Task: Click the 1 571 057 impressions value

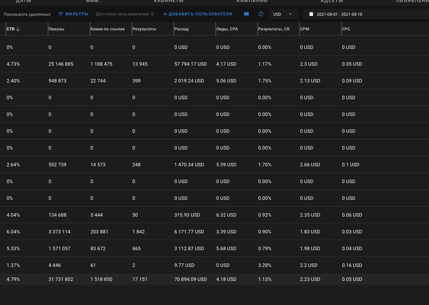Action: (59, 248)
